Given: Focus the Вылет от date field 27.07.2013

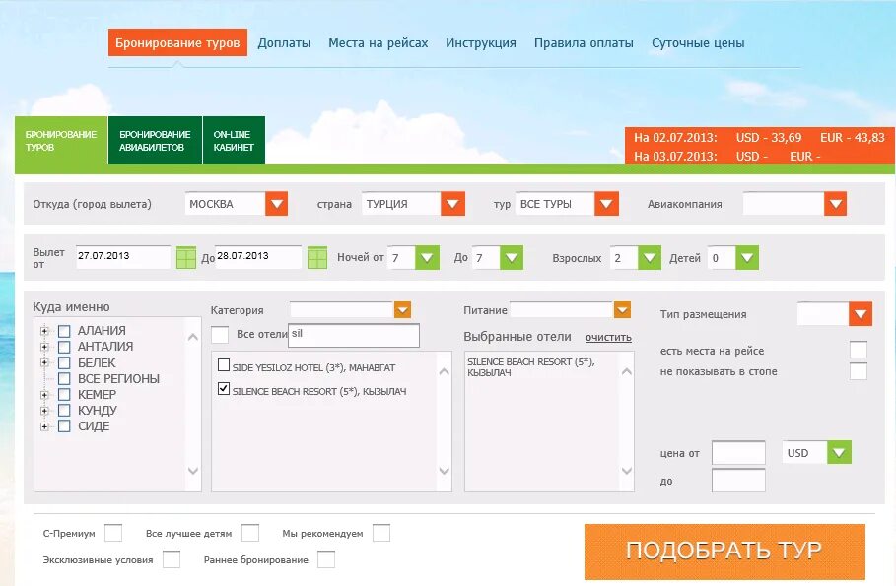Looking at the screenshot, I should click(x=123, y=257).
